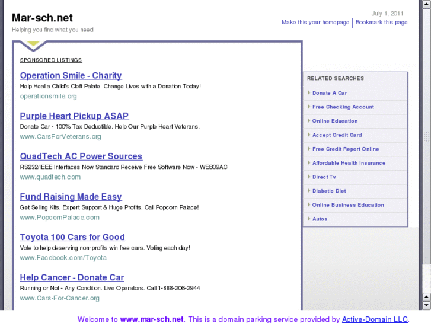
Task: Click Make this your homepage link
Action: pos(315,23)
